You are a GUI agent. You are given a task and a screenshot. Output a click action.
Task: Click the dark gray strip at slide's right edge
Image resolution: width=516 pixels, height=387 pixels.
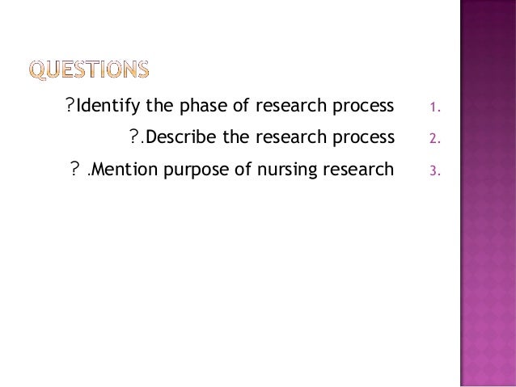pos(511,194)
